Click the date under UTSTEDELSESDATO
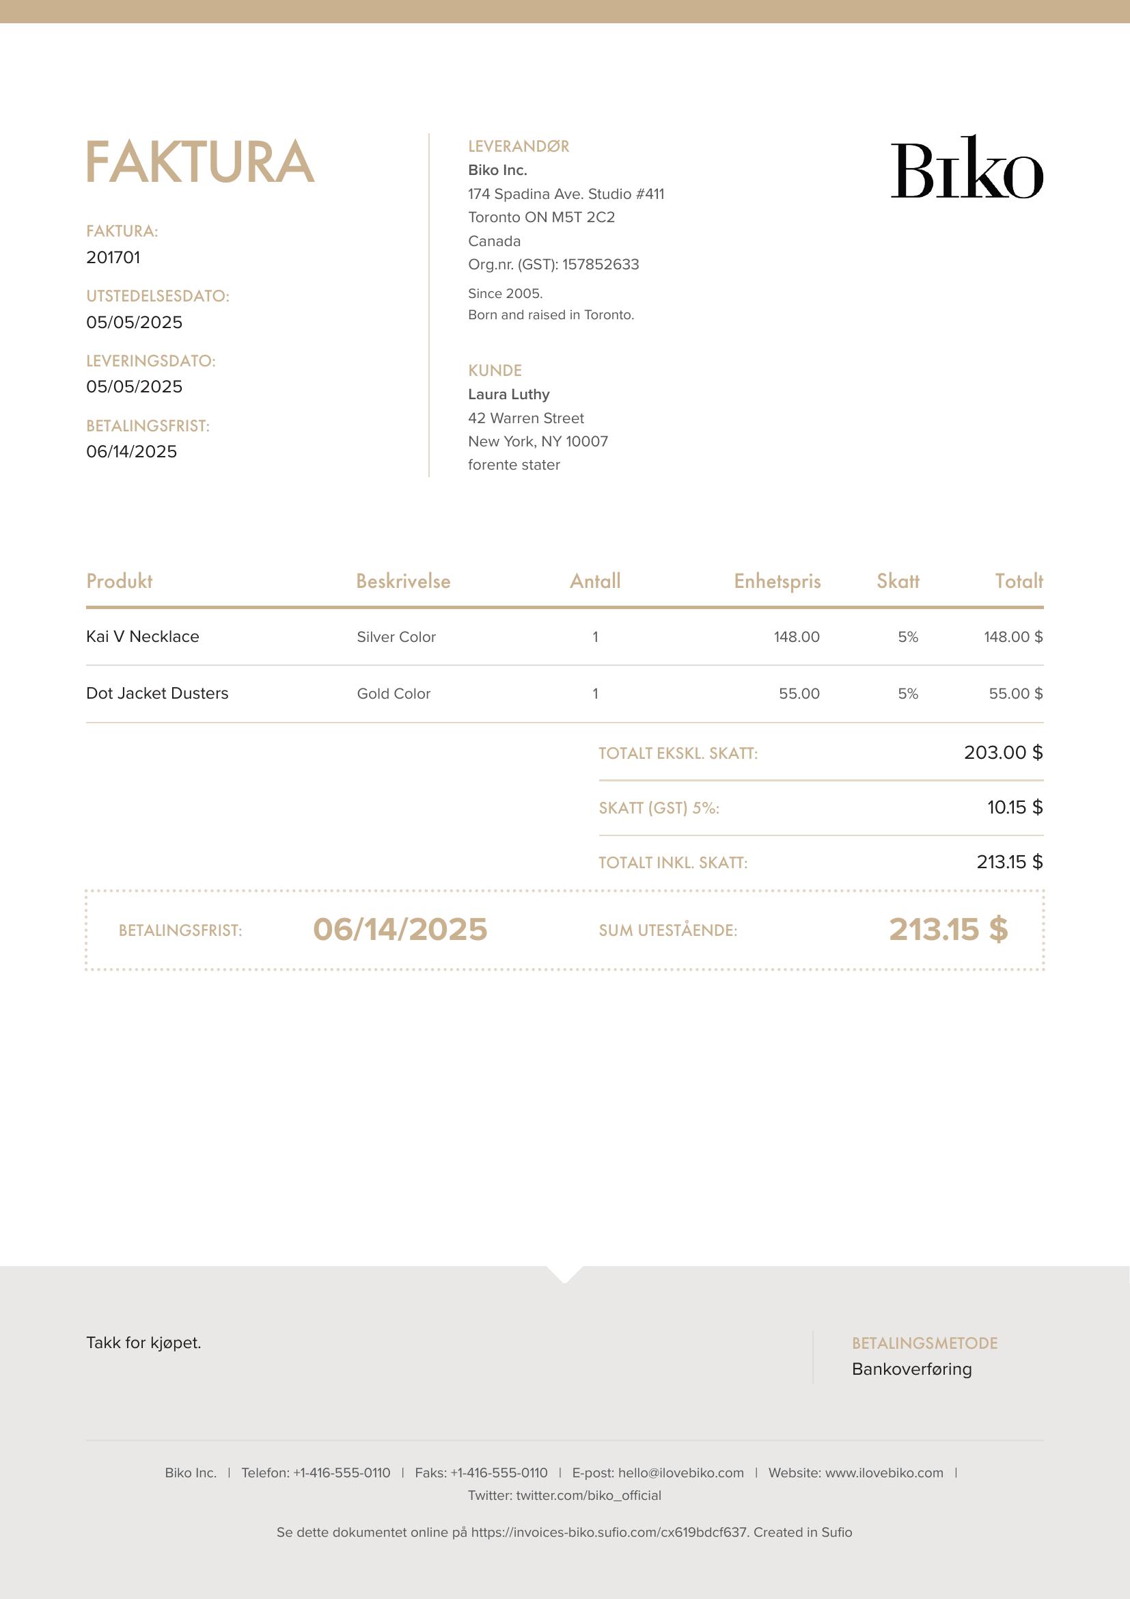This screenshot has height=1599, width=1130. point(135,323)
